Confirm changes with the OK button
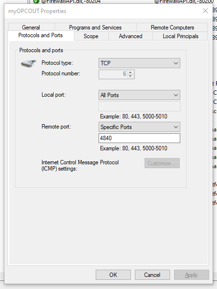Viewport: 217px width, 289px height. tap(113, 275)
